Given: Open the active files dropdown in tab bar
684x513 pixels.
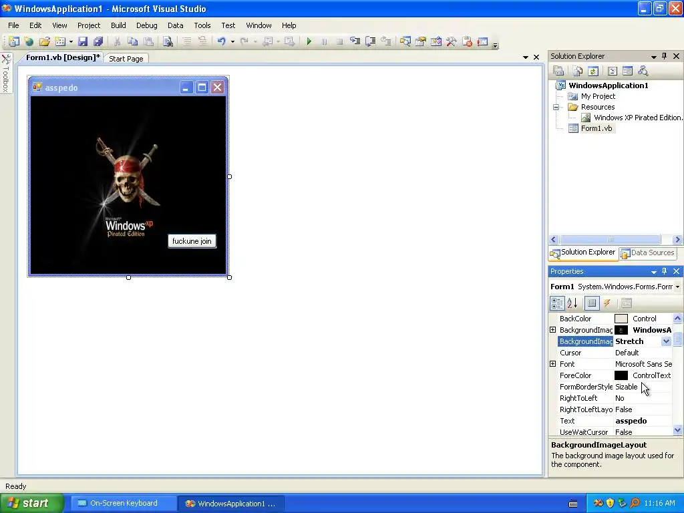Looking at the screenshot, I should (x=525, y=57).
